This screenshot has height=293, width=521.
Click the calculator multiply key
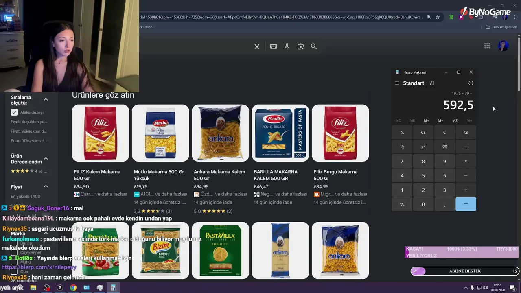point(466,161)
